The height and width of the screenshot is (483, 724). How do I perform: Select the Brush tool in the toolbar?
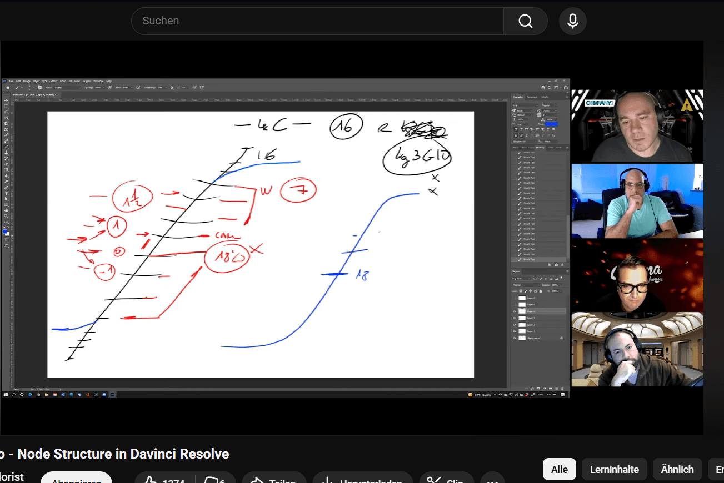click(6, 147)
